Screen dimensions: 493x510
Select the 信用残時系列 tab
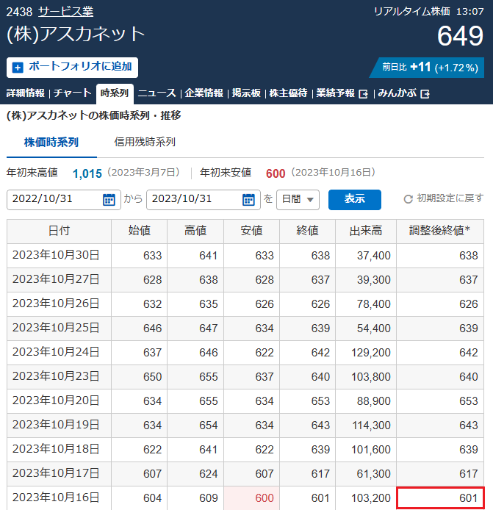click(x=145, y=142)
